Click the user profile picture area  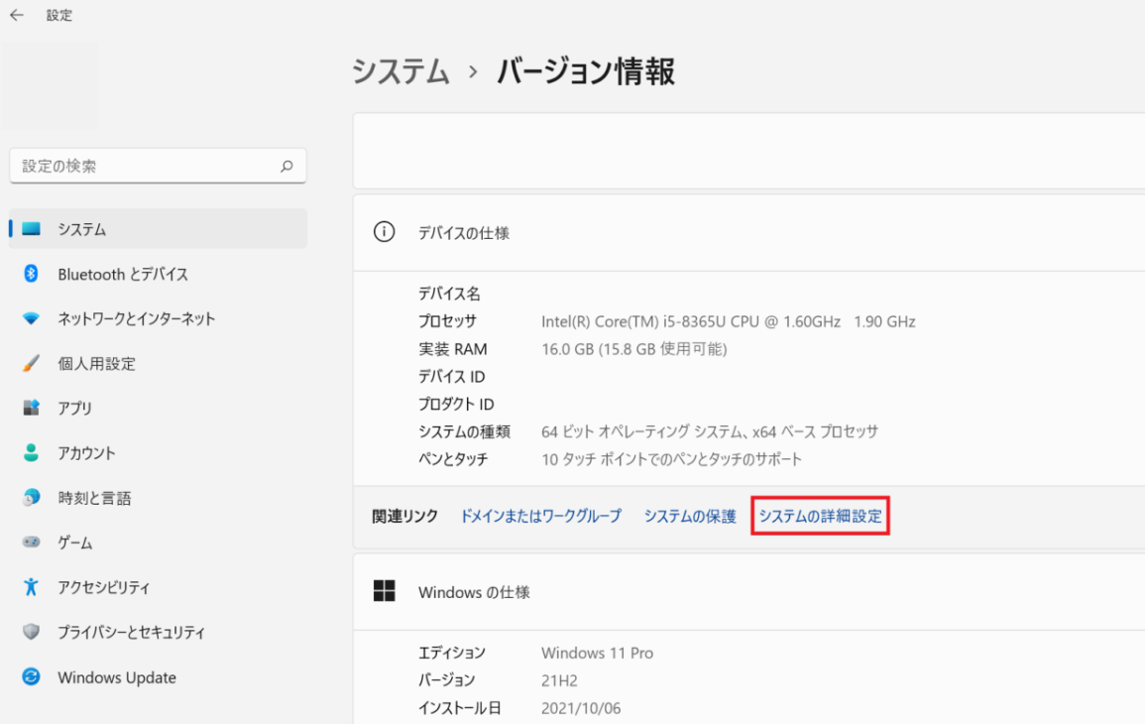click(50, 86)
